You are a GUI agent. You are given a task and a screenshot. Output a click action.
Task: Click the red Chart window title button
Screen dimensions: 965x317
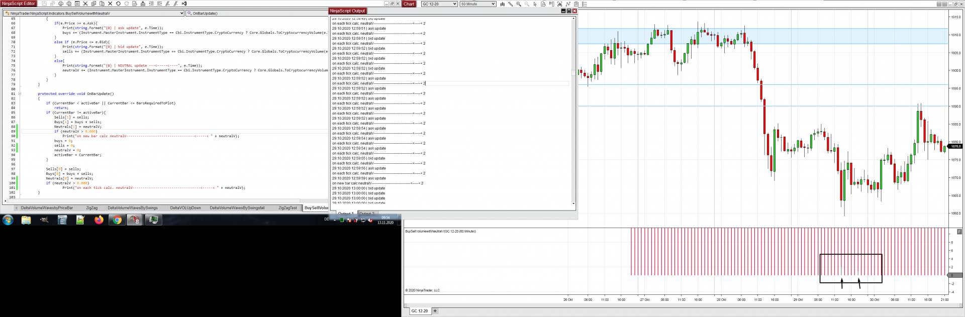[409, 4]
